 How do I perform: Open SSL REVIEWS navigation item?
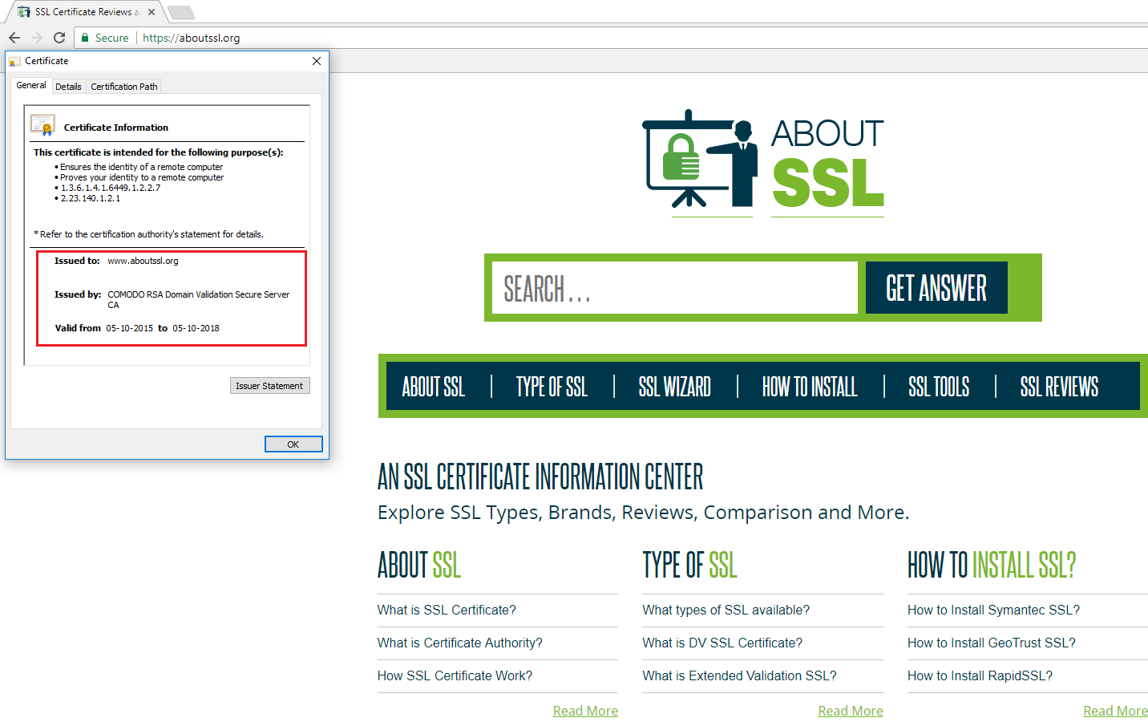(1059, 387)
